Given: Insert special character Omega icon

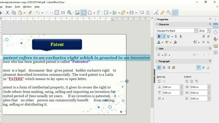Looking at the screenshot, I should (90, 13).
